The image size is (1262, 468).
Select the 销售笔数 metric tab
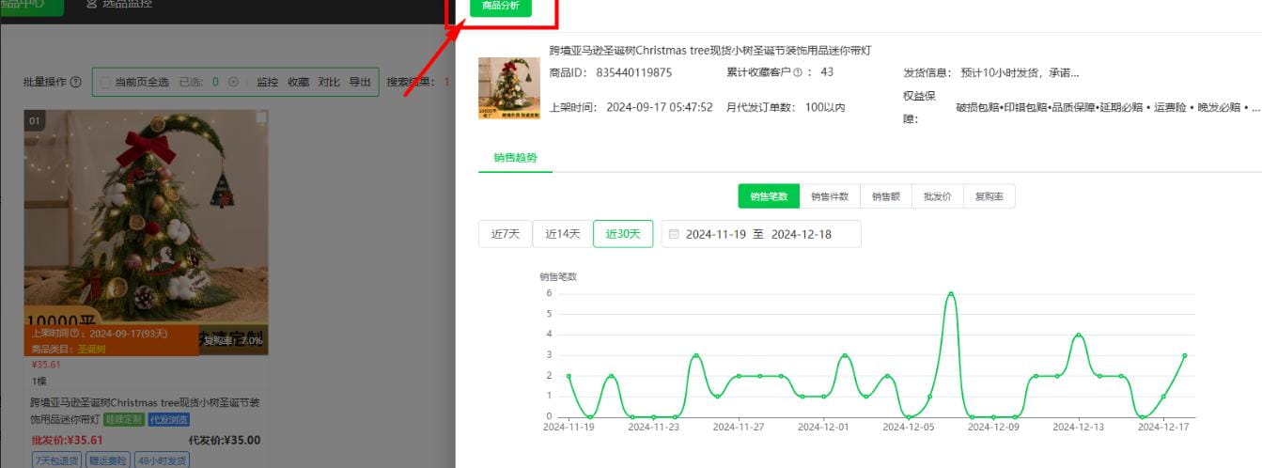(x=769, y=196)
